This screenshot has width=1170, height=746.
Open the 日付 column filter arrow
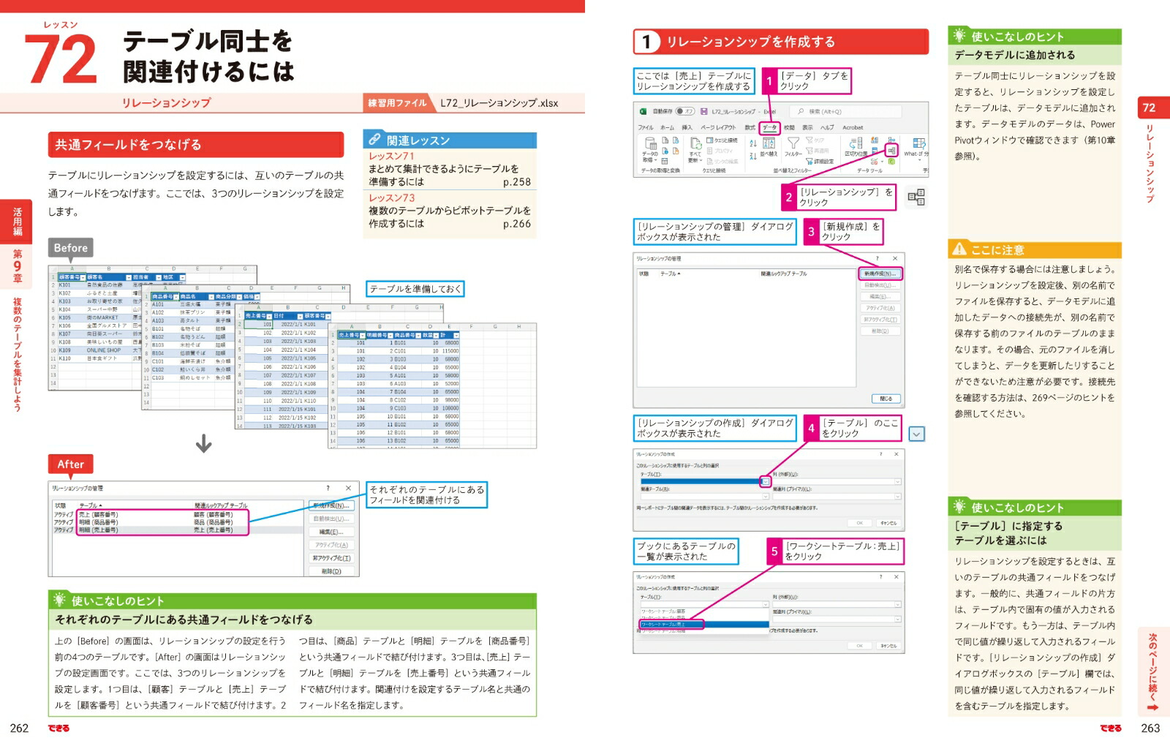click(x=300, y=316)
